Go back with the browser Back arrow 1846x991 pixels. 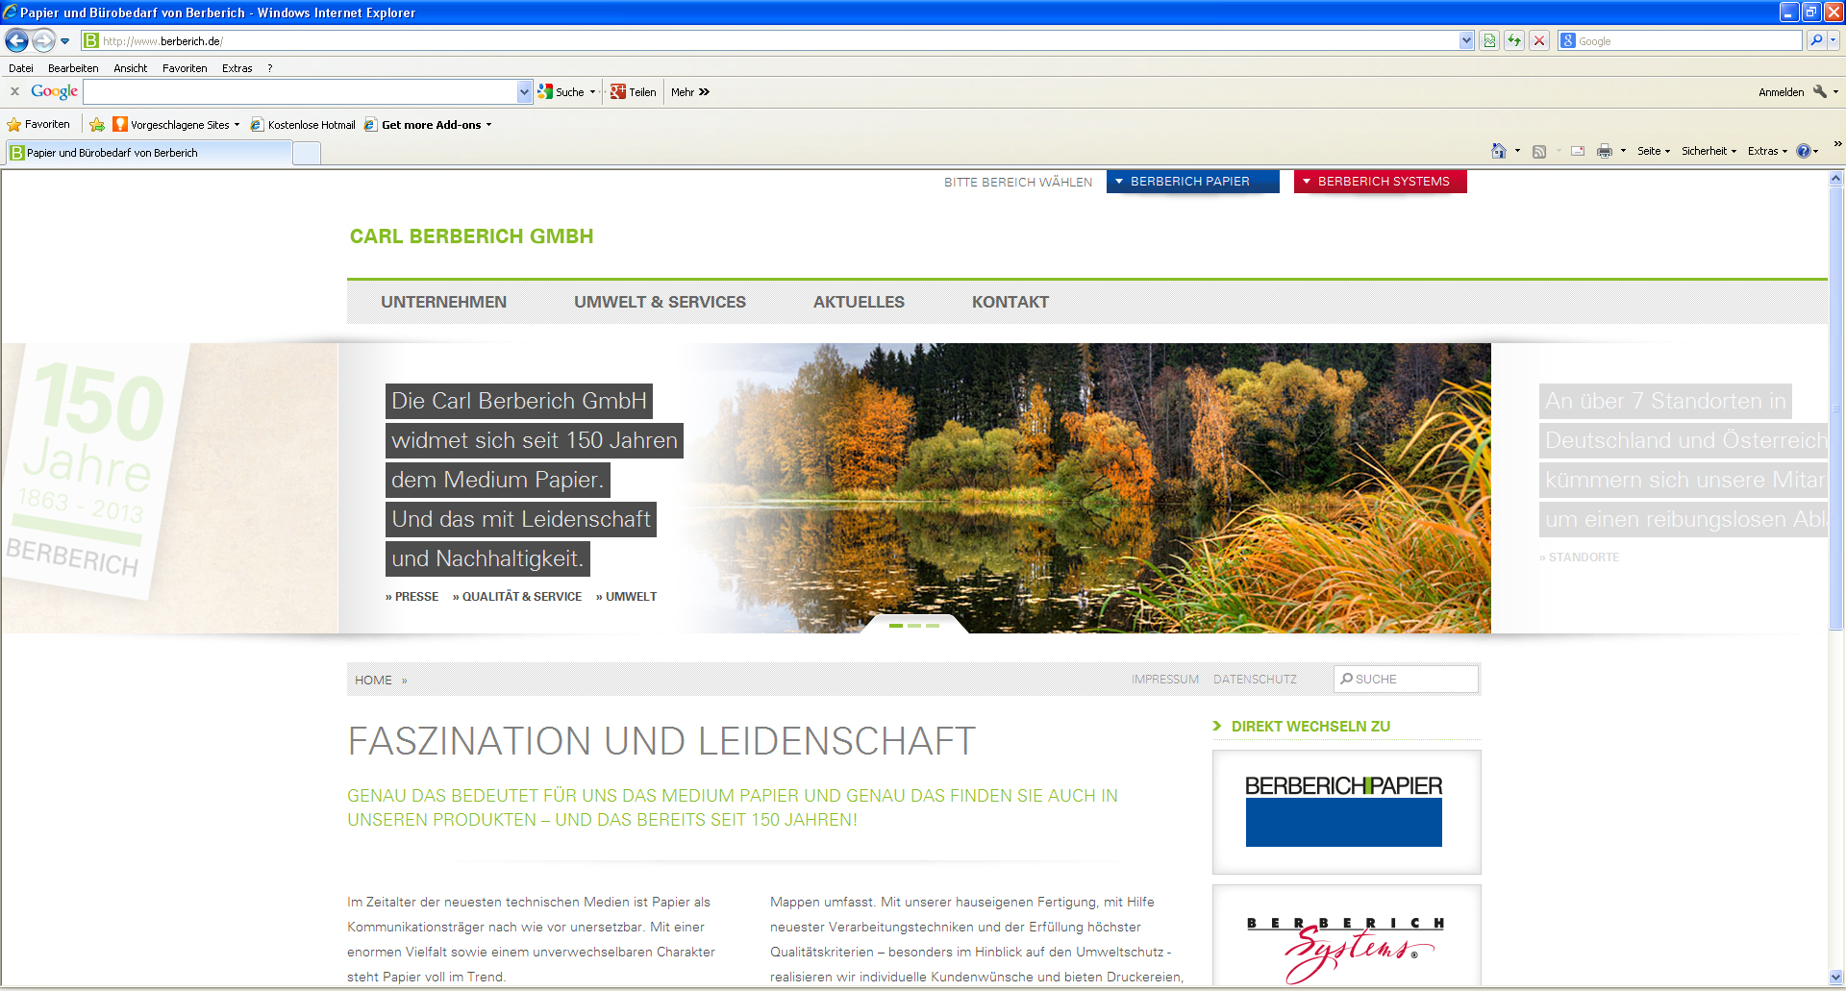[16, 40]
